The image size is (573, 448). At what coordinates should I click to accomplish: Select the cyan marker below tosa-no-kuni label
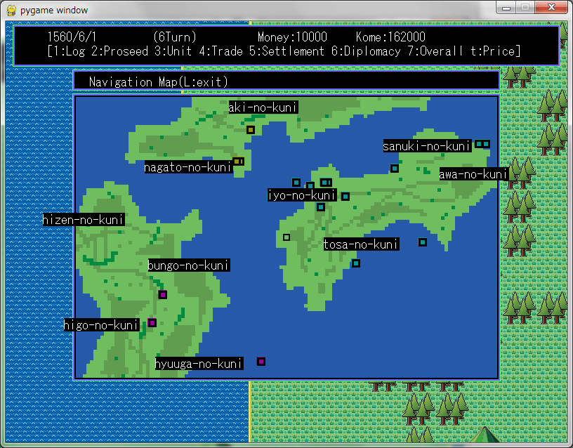click(356, 263)
